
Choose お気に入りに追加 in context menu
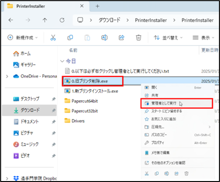[178, 119]
